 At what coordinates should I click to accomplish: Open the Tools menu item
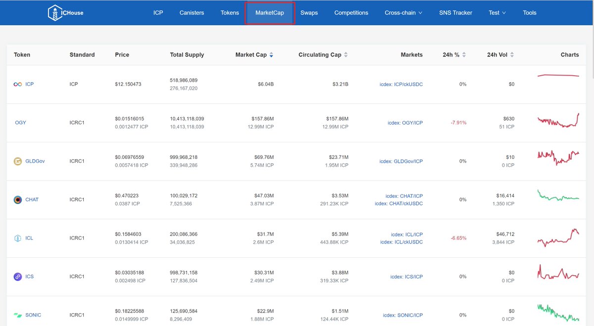point(530,13)
